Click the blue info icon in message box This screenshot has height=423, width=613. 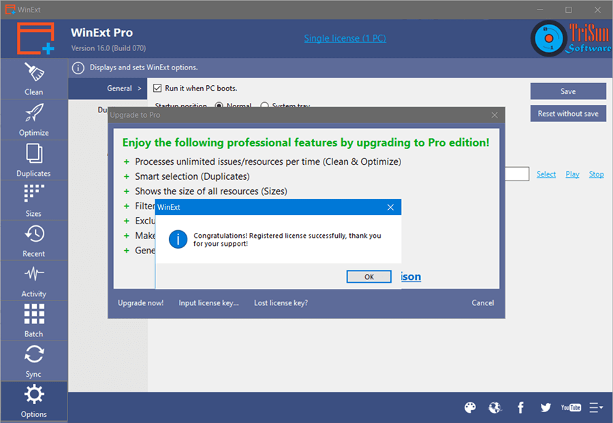[178, 239]
